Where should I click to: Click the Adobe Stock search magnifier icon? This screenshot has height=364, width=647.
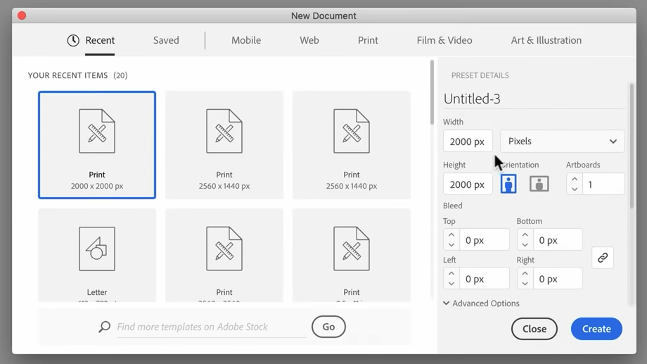click(x=105, y=327)
